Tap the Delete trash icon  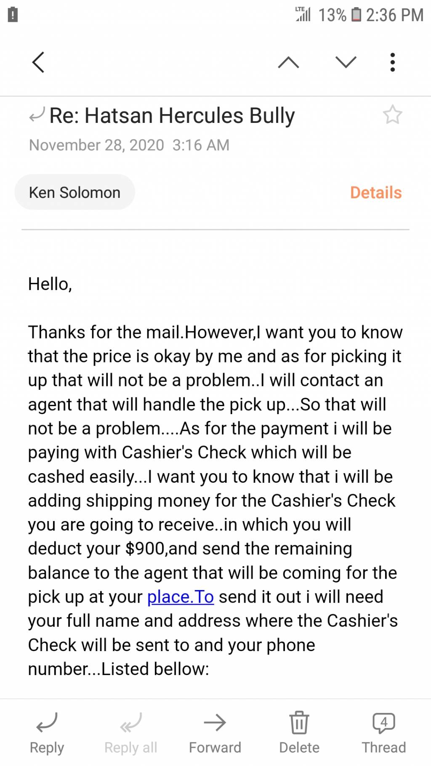pyautogui.click(x=299, y=723)
